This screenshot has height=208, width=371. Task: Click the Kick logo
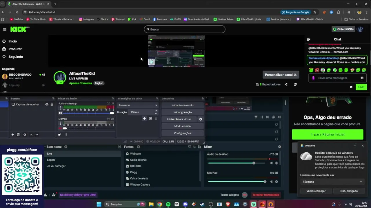tap(20, 29)
